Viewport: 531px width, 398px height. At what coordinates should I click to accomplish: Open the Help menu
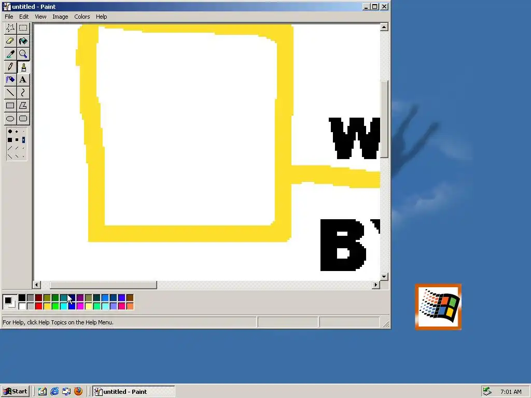pos(101,17)
